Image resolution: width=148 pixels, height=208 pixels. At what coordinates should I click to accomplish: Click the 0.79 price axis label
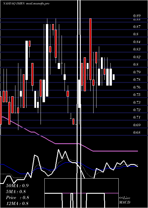(137, 72)
